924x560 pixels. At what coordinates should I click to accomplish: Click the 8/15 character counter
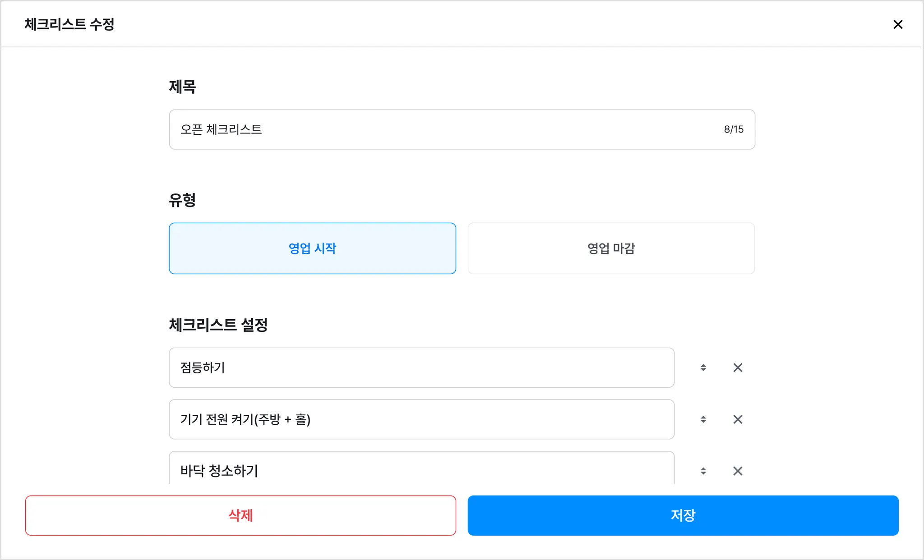point(734,129)
